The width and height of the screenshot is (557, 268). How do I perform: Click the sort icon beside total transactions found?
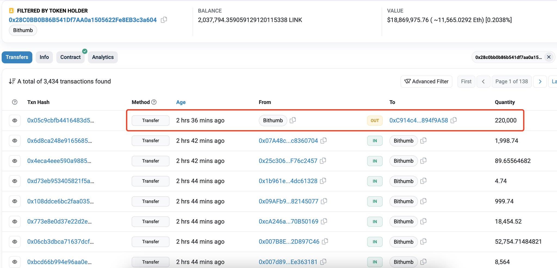(x=12, y=81)
